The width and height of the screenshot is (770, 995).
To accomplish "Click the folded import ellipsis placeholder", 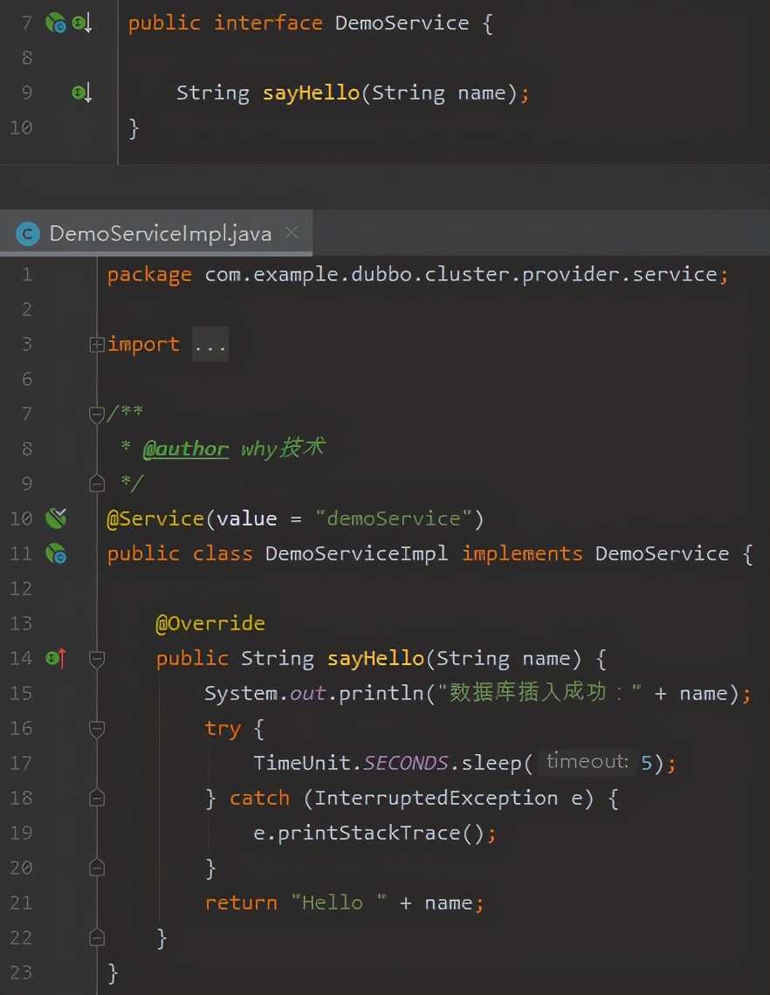I will [210, 345].
